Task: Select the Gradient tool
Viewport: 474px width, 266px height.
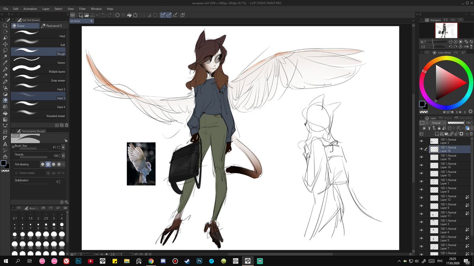Action: coord(6,119)
